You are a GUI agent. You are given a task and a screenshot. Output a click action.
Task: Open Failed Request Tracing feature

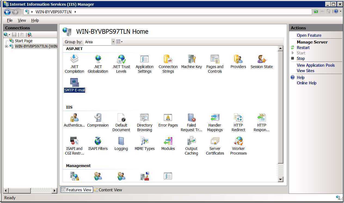tap(191, 122)
